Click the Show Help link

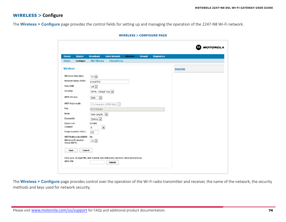pyautogui.click(x=180, y=69)
